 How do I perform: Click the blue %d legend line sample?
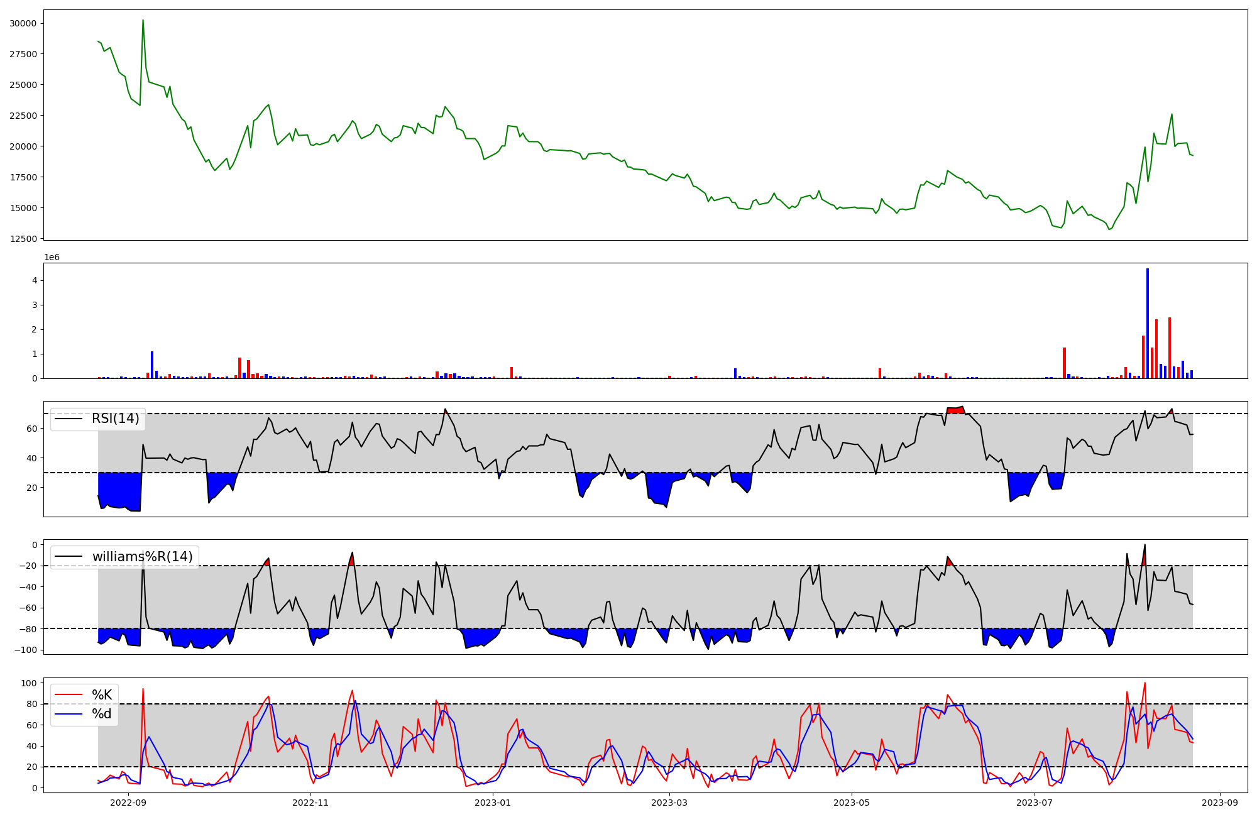click(69, 714)
